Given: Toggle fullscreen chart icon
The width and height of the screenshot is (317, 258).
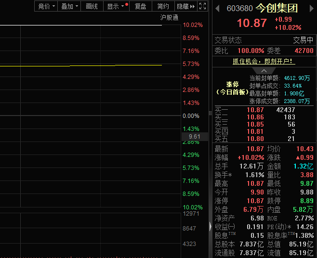Looking at the screenshot, I should click(x=202, y=6).
